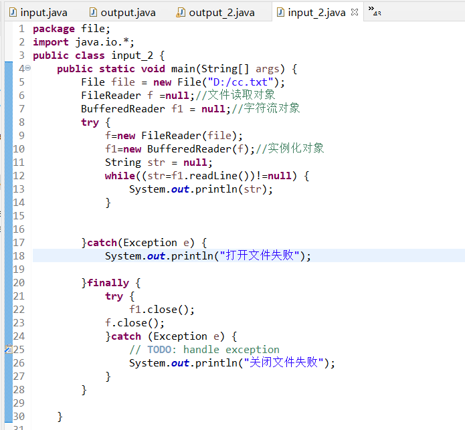Viewport: 465px width, 430px height.
Task: Click the class name input_2 on line 3
Action: pos(132,56)
